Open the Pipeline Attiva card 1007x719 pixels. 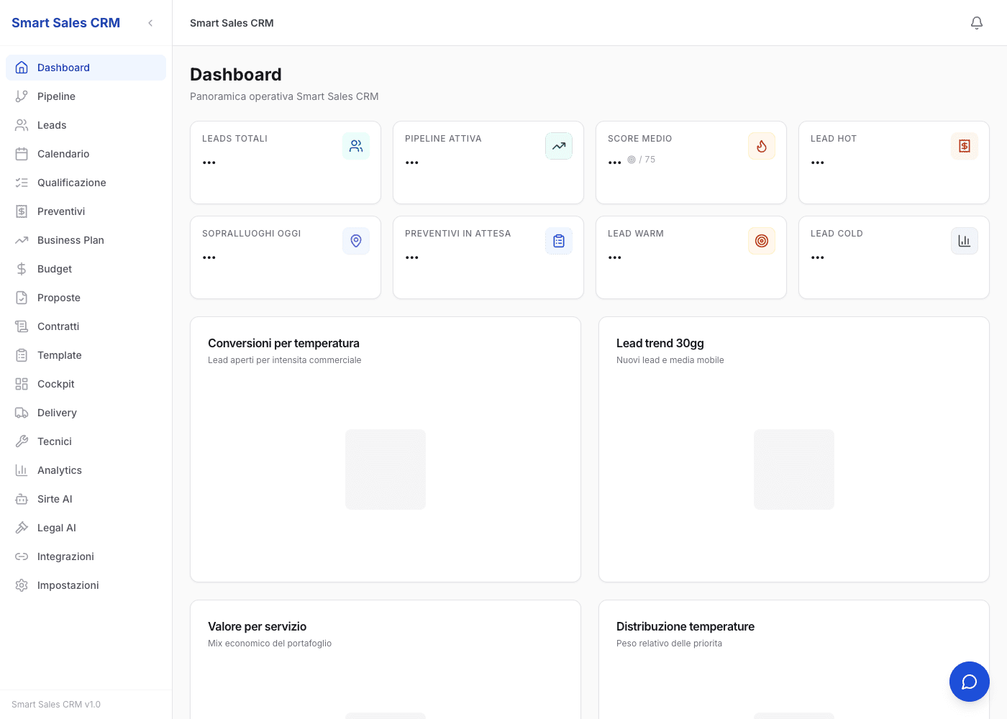pyautogui.click(x=488, y=162)
